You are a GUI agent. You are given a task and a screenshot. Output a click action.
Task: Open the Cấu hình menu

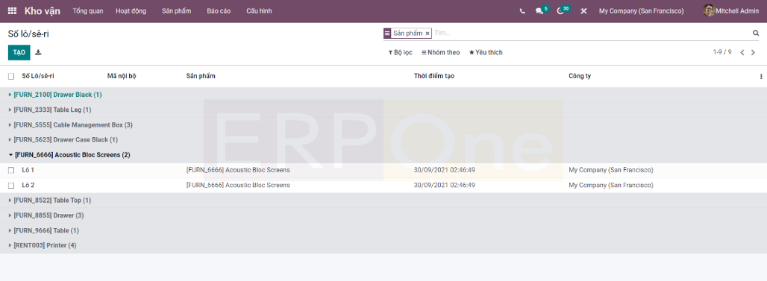coord(259,10)
